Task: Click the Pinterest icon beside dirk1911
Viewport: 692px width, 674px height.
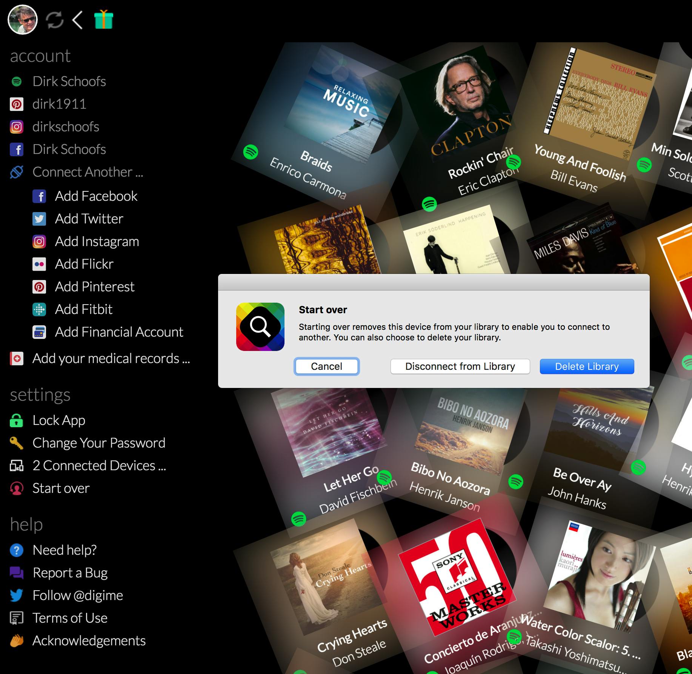Action: point(17,104)
